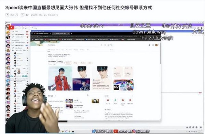The image size is (205, 134).
Task: Click the voice search microphone icon
Action: [x=105, y=45]
